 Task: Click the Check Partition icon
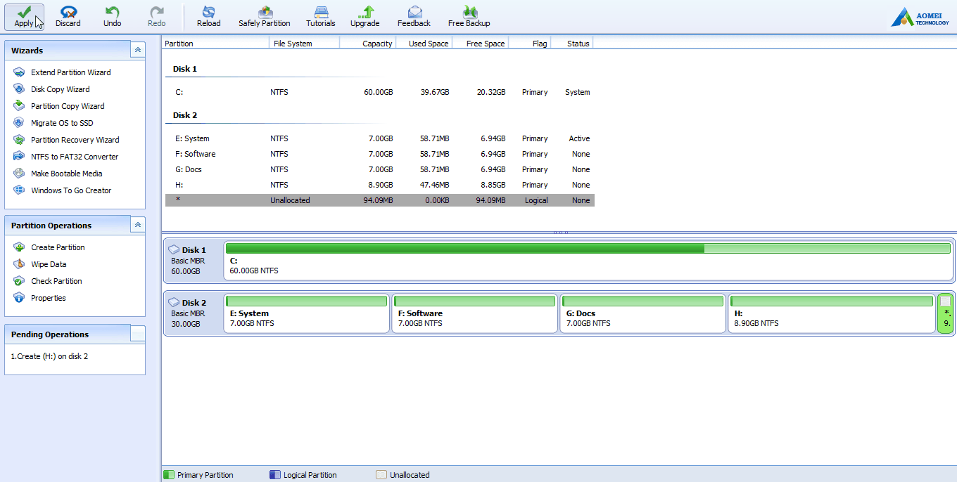(x=19, y=280)
